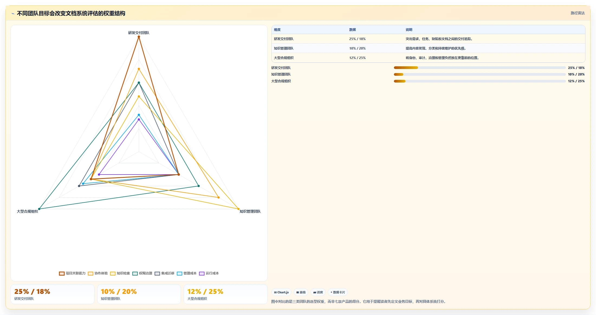The width and height of the screenshot is (596, 315).
Task: Click the 25% / 18% table cell
Action: (357, 39)
